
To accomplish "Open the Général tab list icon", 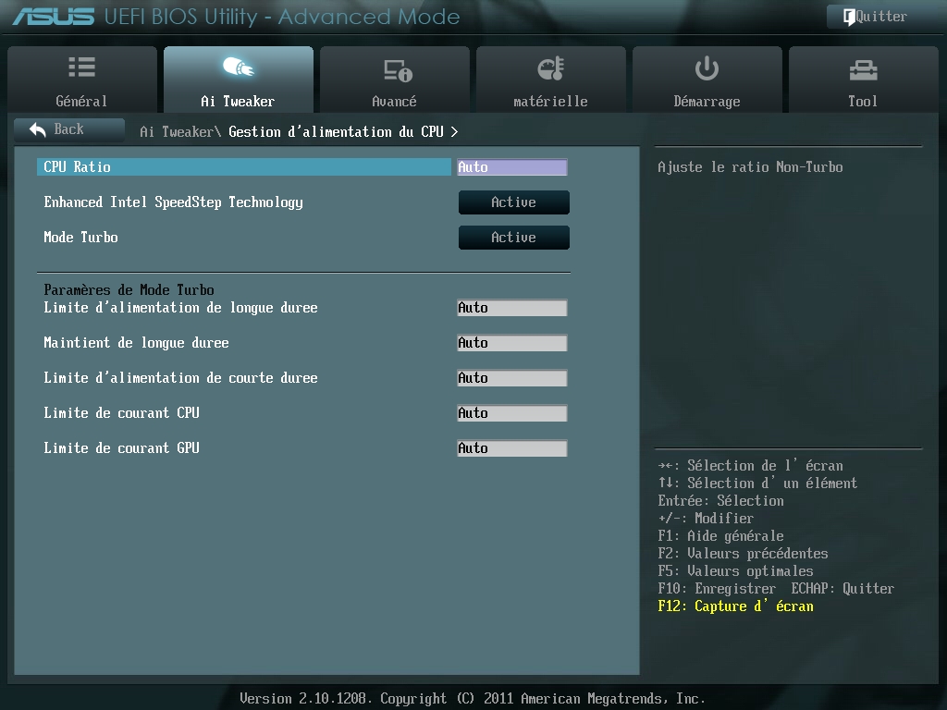I will (81, 67).
